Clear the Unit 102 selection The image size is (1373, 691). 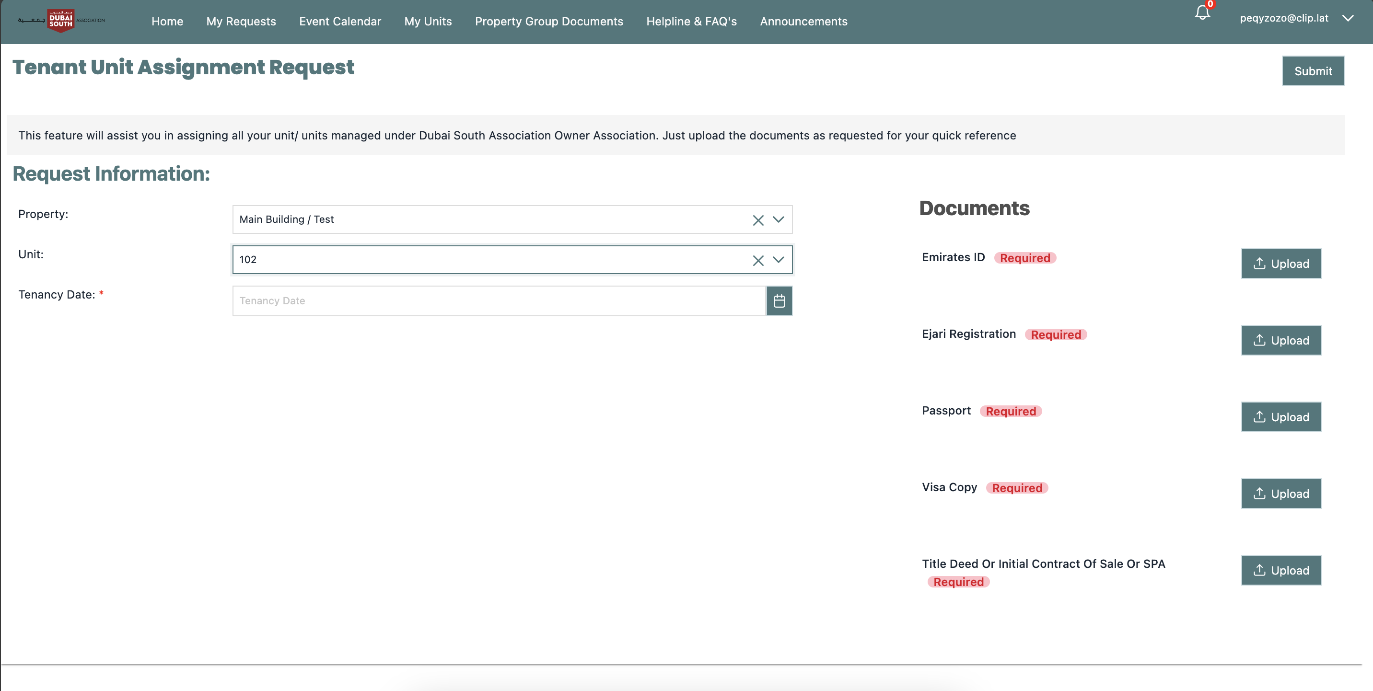click(758, 260)
